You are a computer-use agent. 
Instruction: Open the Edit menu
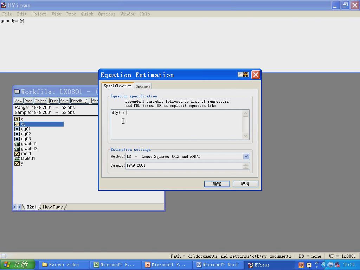[22, 14]
